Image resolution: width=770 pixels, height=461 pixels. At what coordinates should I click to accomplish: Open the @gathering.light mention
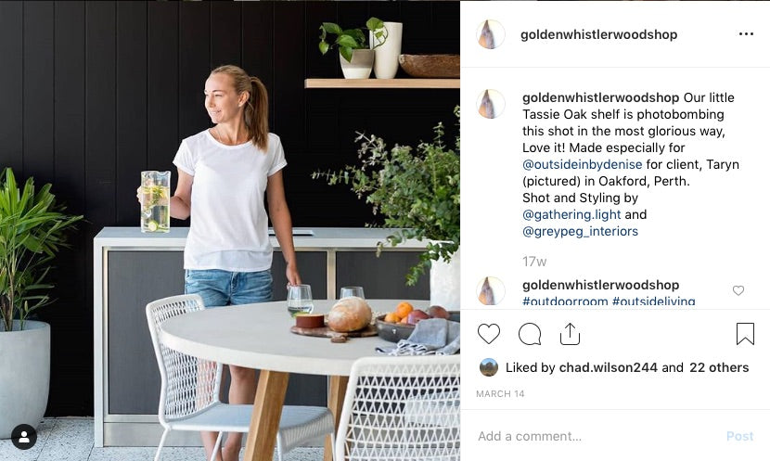571,214
